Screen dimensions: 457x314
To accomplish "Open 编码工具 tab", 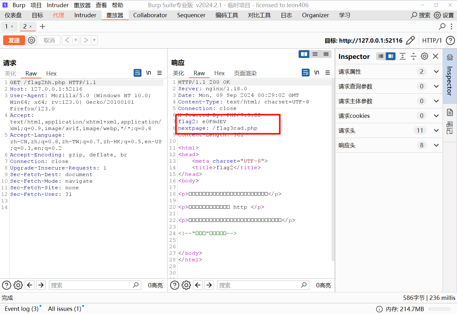I will click(227, 15).
